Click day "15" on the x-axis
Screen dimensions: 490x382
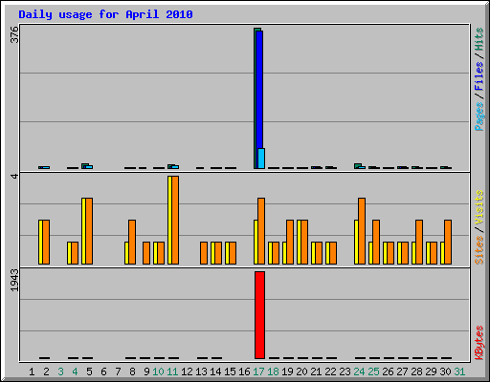tap(230, 371)
